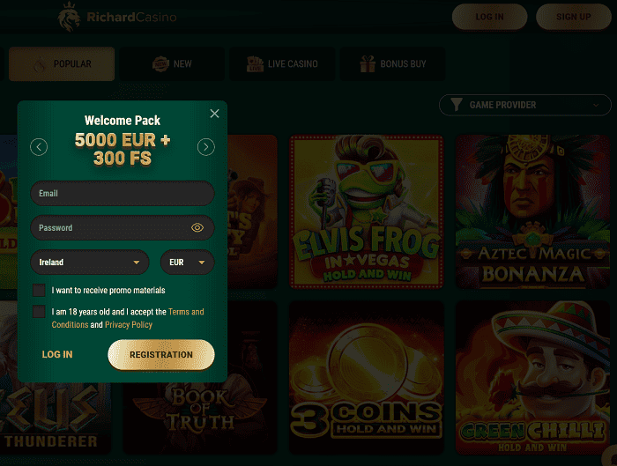The width and height of the screenshot is (617, 466).
Task: Toggle password visibility eye icon
Action: [x=197, y=227]
